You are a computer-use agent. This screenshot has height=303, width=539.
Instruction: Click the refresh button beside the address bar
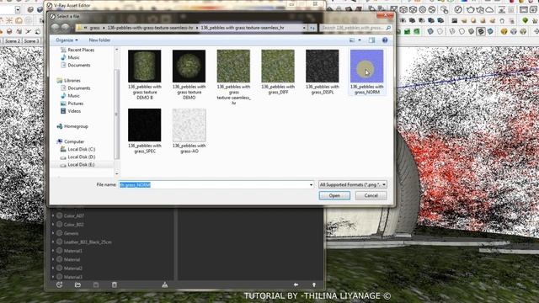[312, 28]
